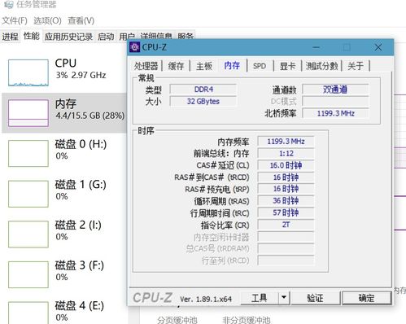The height and width of the screenshot is (324, 406).
Task: Open the 选项(O) menu in Task Manager
Action: pyautogui.click(x=47, y=20)
